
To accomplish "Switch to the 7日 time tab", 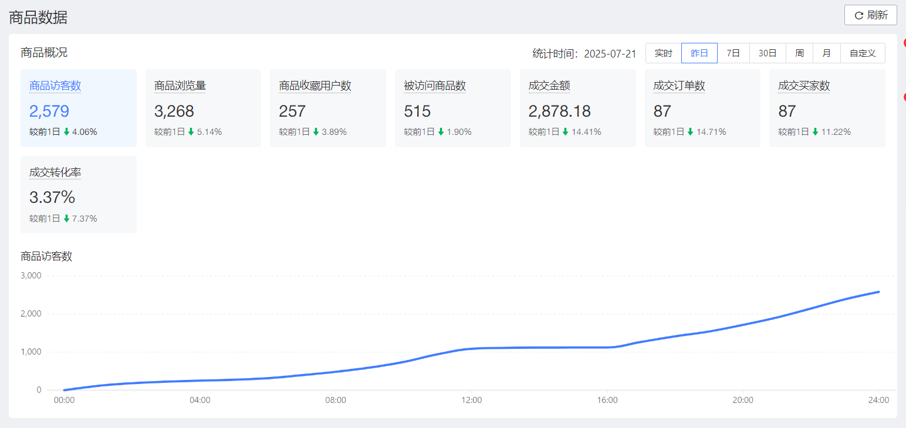I will pos(733,53).
